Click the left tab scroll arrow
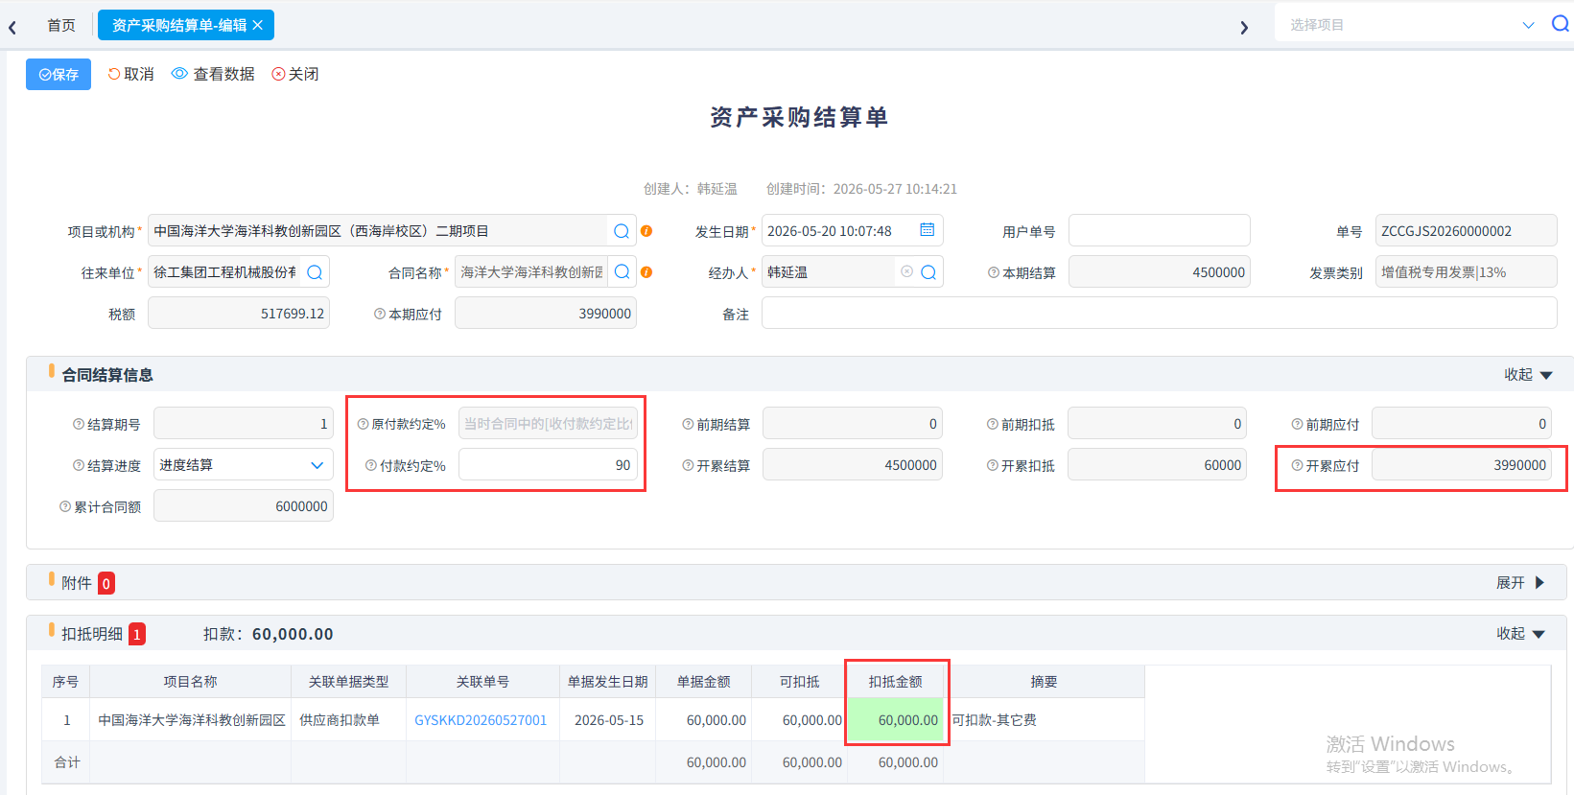1574x795 pixels. [x=12, y=28]
